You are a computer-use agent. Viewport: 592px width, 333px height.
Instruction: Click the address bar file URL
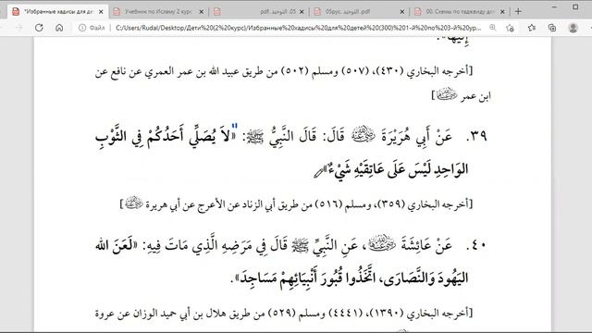click(x=298, y=28)
